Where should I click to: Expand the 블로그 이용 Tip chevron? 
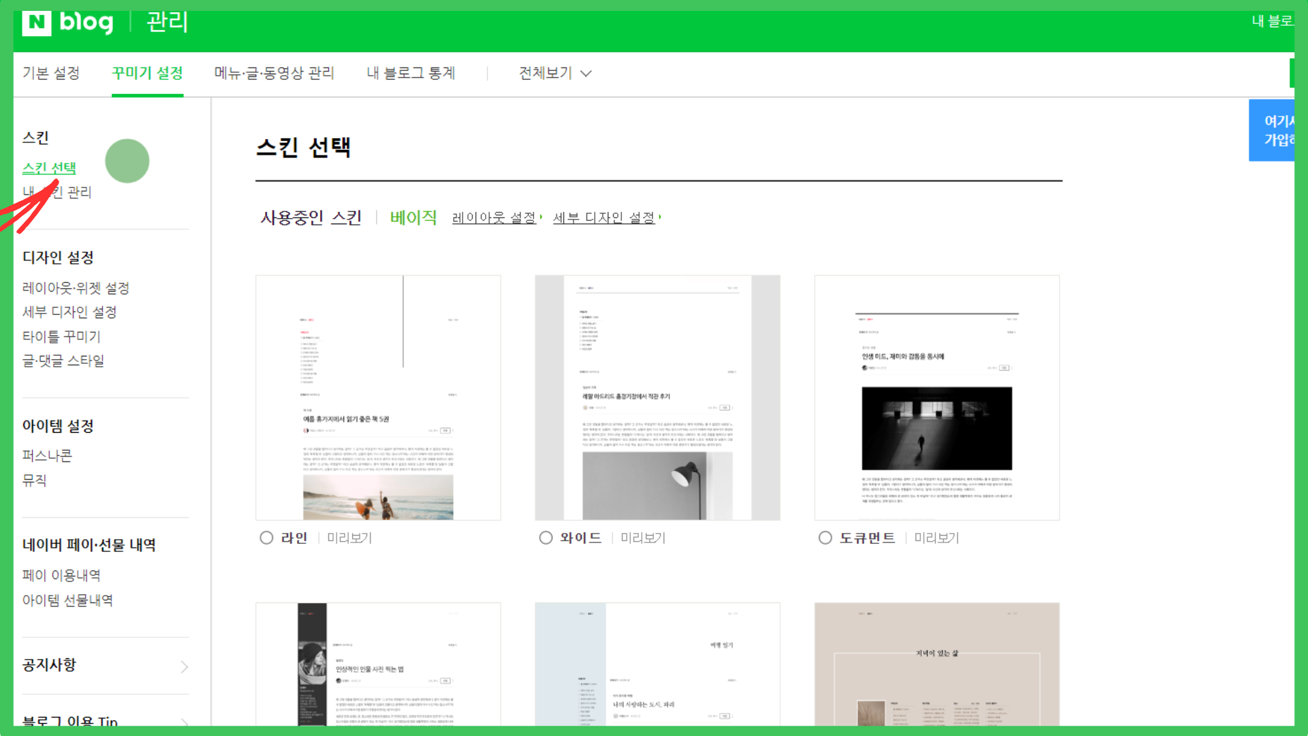[x=184, y=721]
